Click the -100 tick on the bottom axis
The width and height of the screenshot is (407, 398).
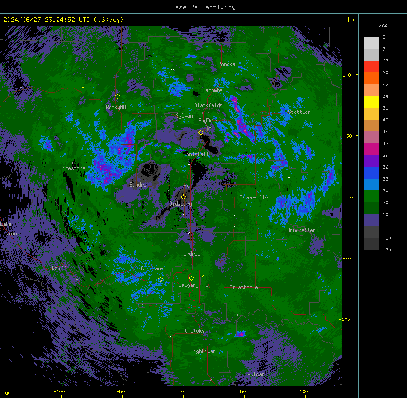click(x=59, y=391)
